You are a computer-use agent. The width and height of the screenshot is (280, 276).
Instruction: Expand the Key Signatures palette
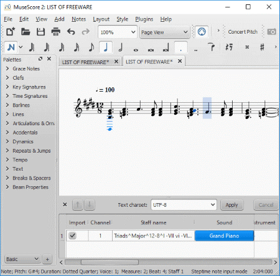click(x=29, y=87)
